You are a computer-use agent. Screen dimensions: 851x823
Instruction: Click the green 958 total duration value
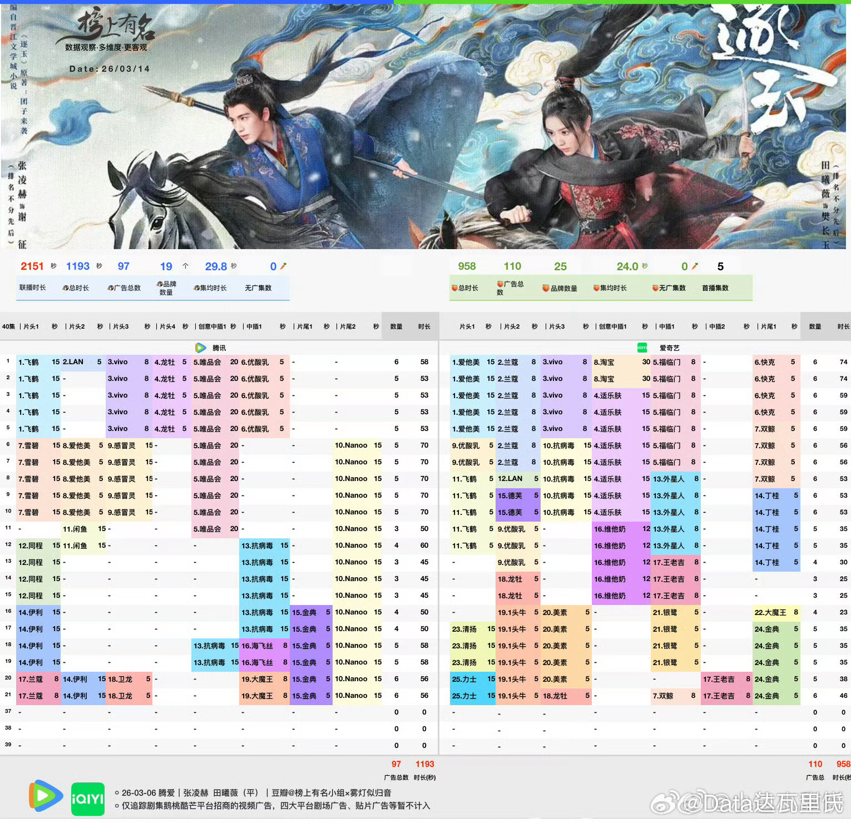(x=467, y=266)
